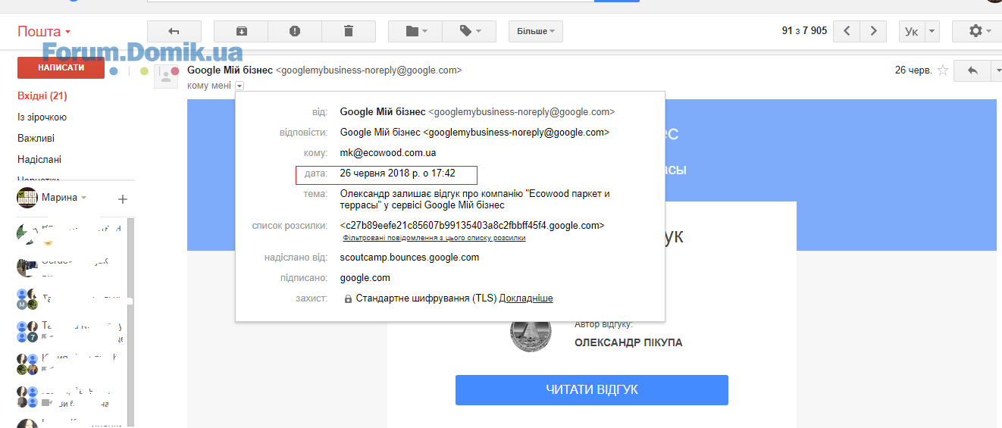The height and width of the screenshot is (428, 1002).
Task: Click the email subject text in the тема row
Action: (475, 199)
